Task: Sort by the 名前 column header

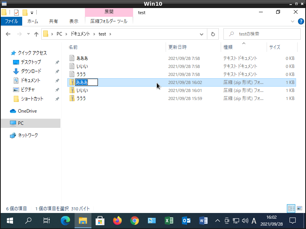Action: (x=116, y=47)
